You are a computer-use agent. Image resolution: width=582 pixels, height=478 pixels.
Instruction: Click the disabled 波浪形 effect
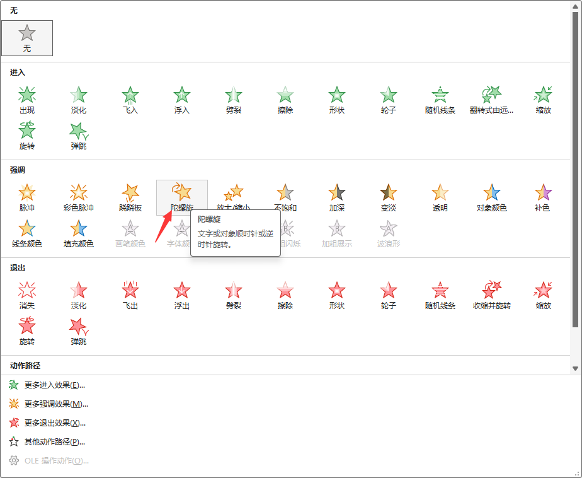pos(388,234)
